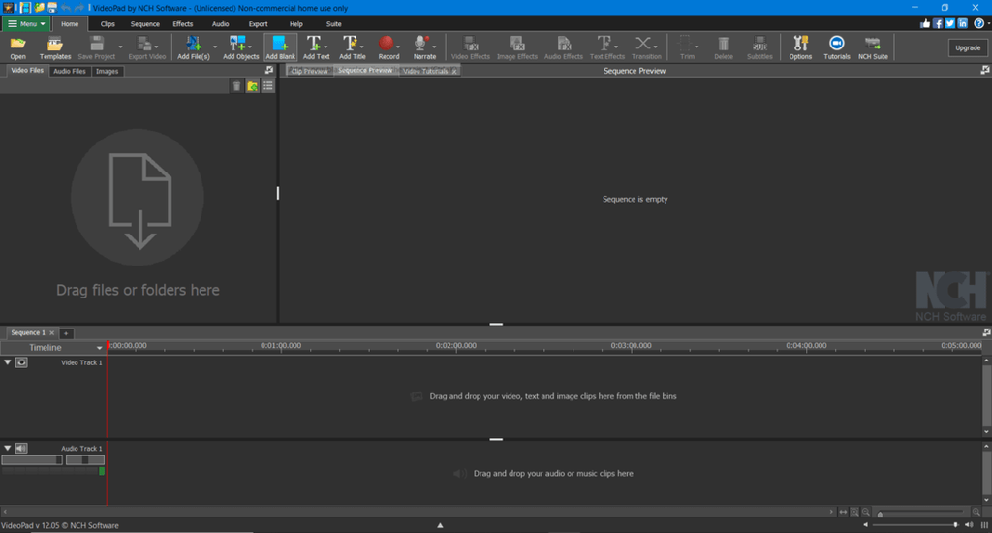
Task: Click the timeline zoom out magnifier
Action: (865, 512)
